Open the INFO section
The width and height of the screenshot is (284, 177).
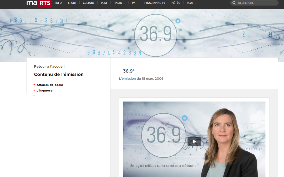coord(58,3)
